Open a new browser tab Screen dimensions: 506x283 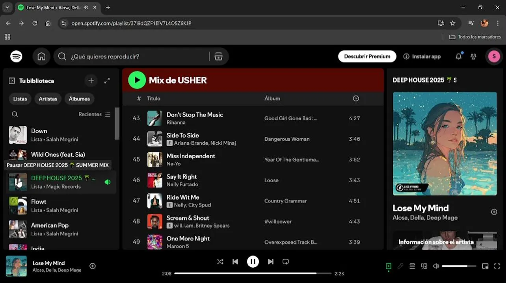[108, 7]
